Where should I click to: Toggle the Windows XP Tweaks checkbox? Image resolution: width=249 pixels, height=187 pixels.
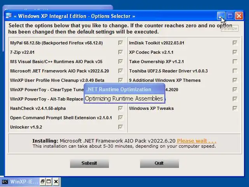235,108
